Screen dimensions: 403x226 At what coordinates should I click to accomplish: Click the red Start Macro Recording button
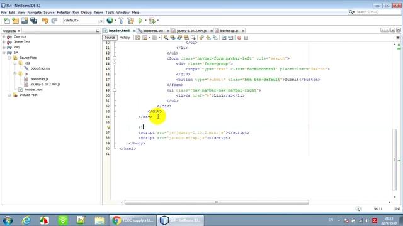(x=239, y=38)
